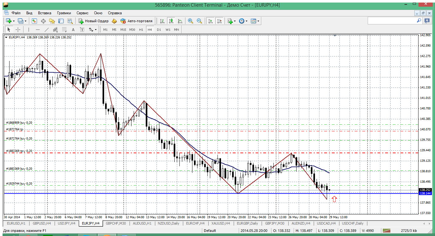
Task: Open the Navigator window icon
Action: click(52, 21)
